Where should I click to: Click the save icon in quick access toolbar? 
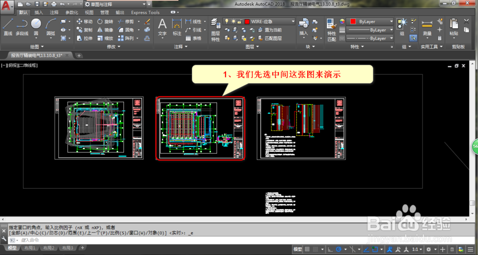(37, 4)
